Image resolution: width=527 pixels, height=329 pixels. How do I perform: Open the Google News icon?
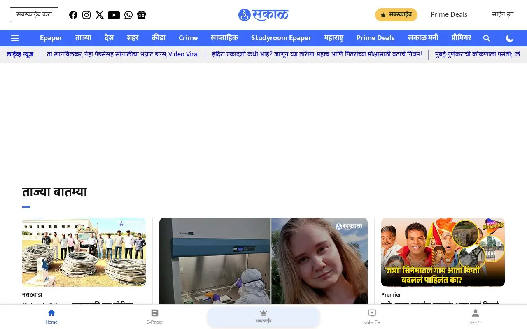coord(142,15)
